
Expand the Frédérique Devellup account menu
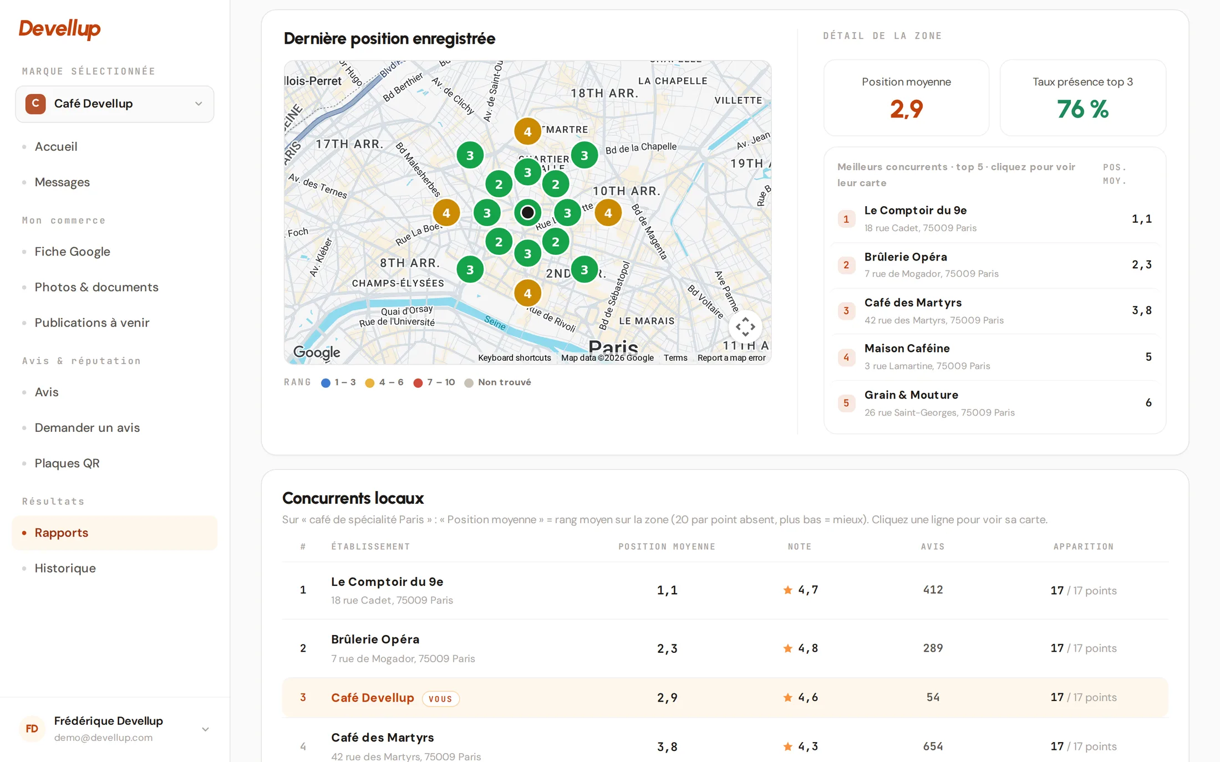tap(115, 729)
